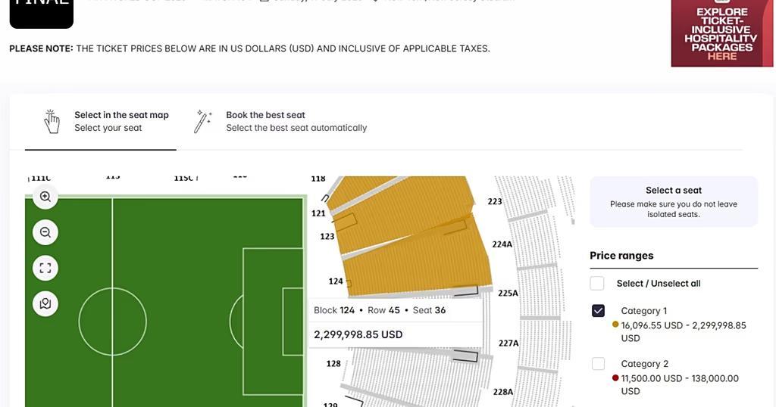Viewport: 776px width, 407px height.
Task: Open the Book the best seat tab
Action: (296, 121)
